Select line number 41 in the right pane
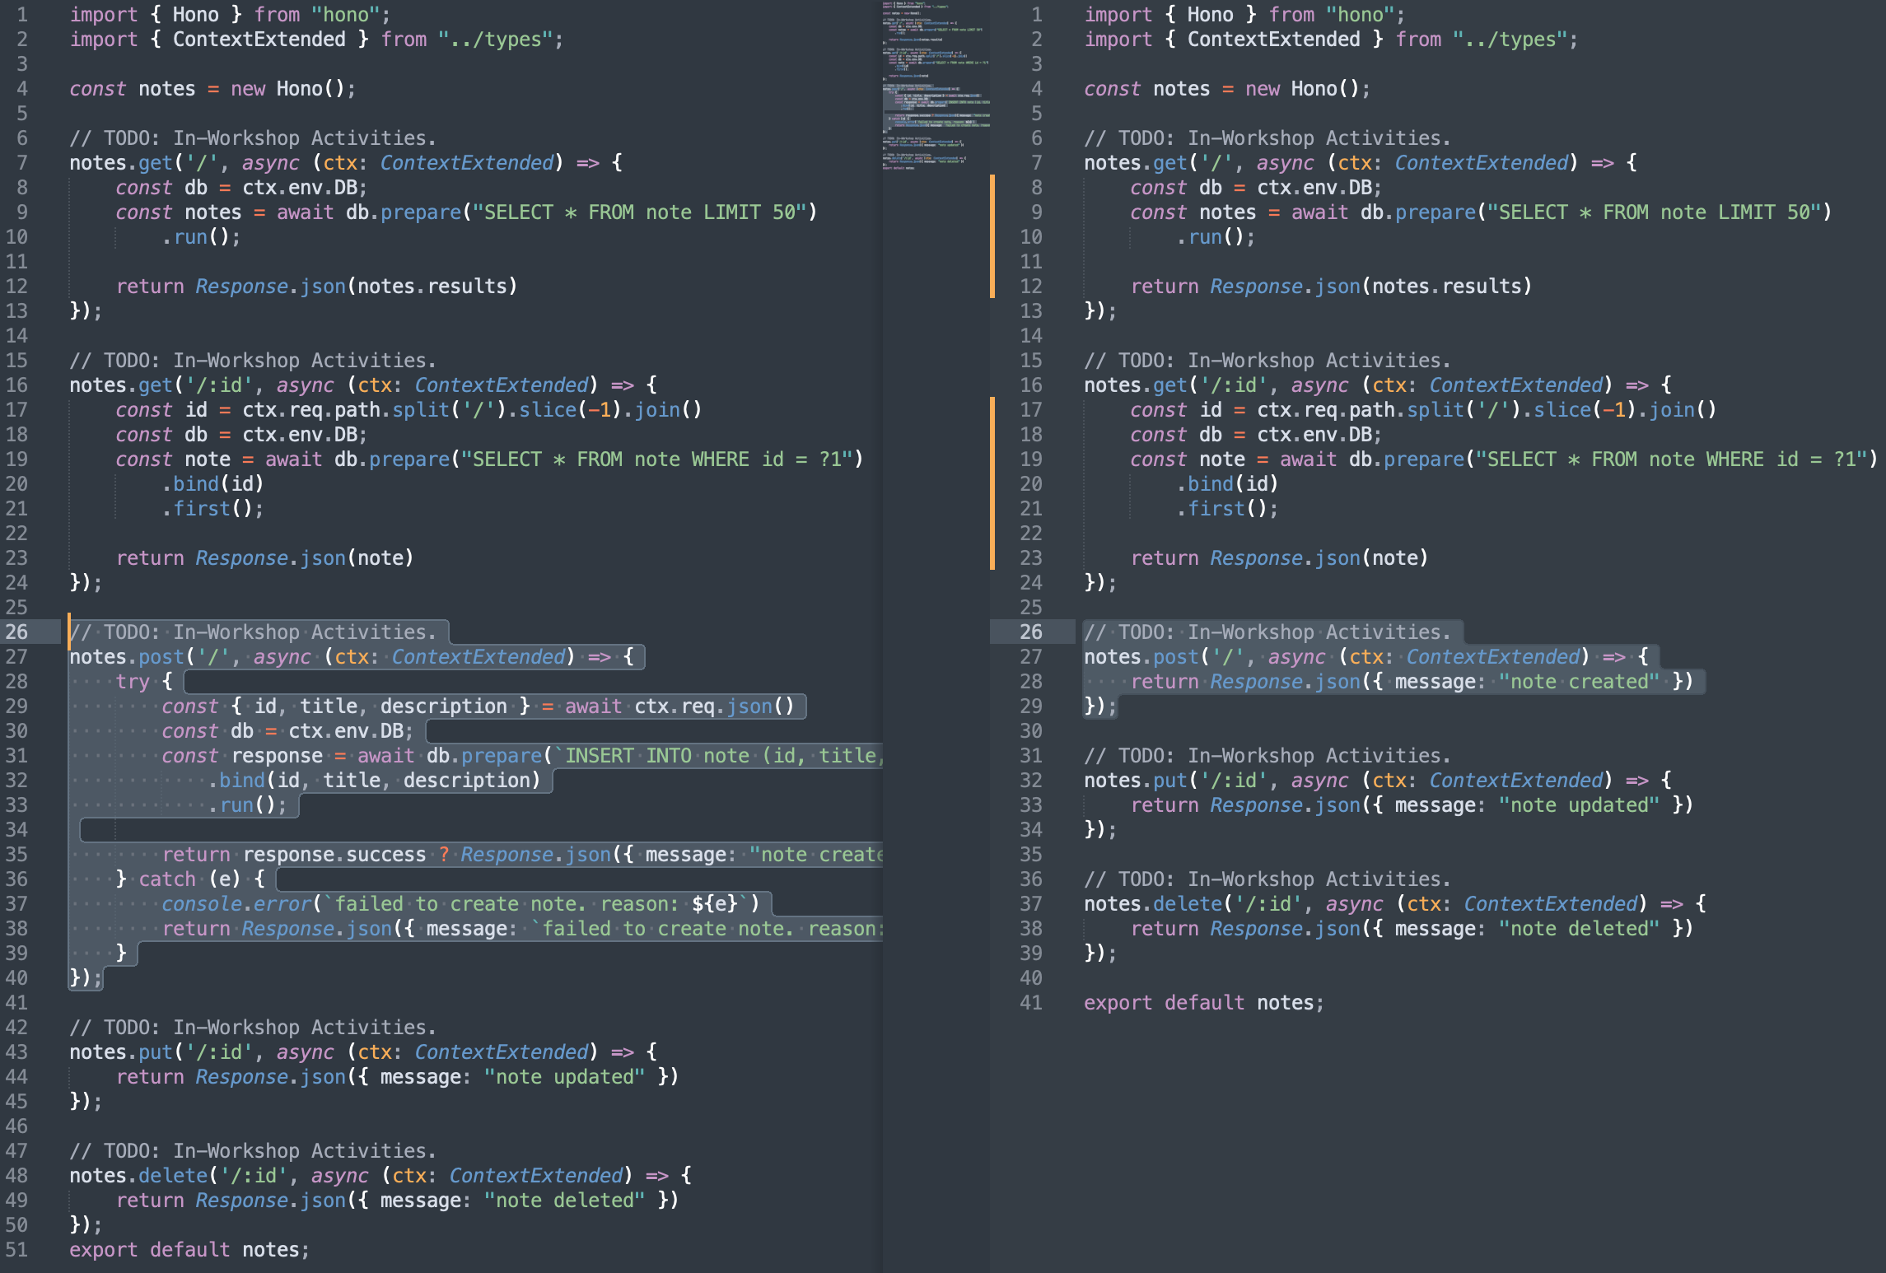 [x=1029, y=1002]
